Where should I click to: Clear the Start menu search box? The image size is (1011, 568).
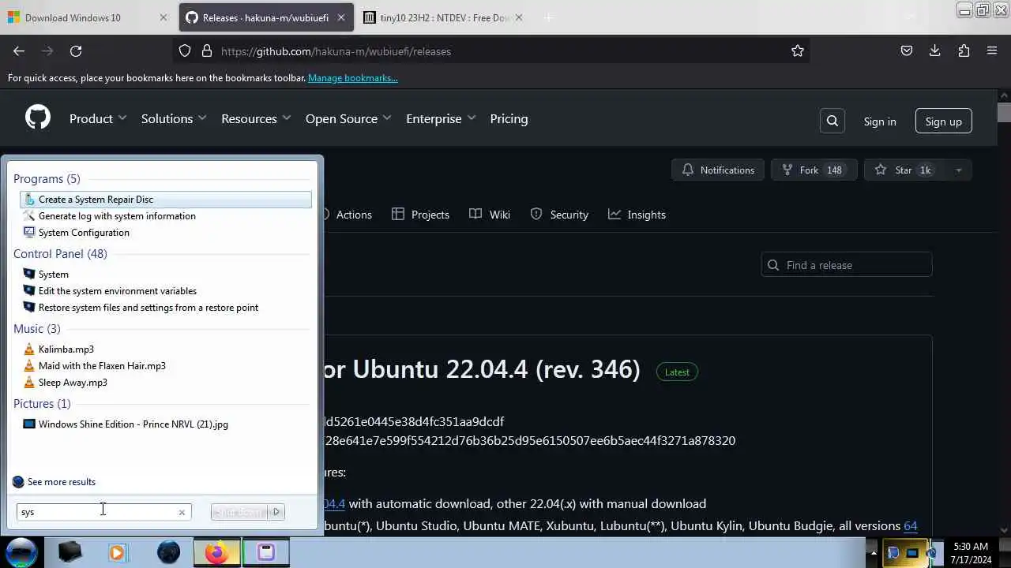(182, 512)
